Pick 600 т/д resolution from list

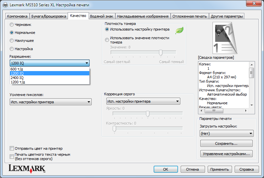pos(50,69)
